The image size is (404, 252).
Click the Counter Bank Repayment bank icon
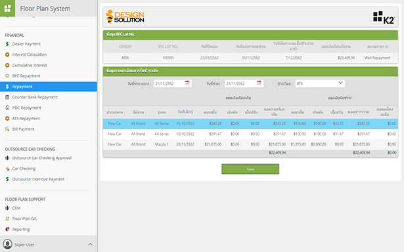click(x=7, y=97)
